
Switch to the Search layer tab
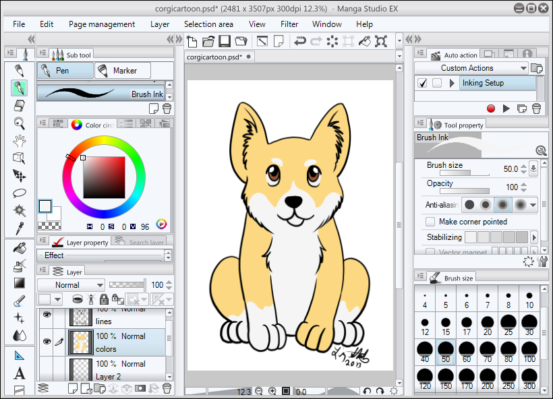coord(140,242)
